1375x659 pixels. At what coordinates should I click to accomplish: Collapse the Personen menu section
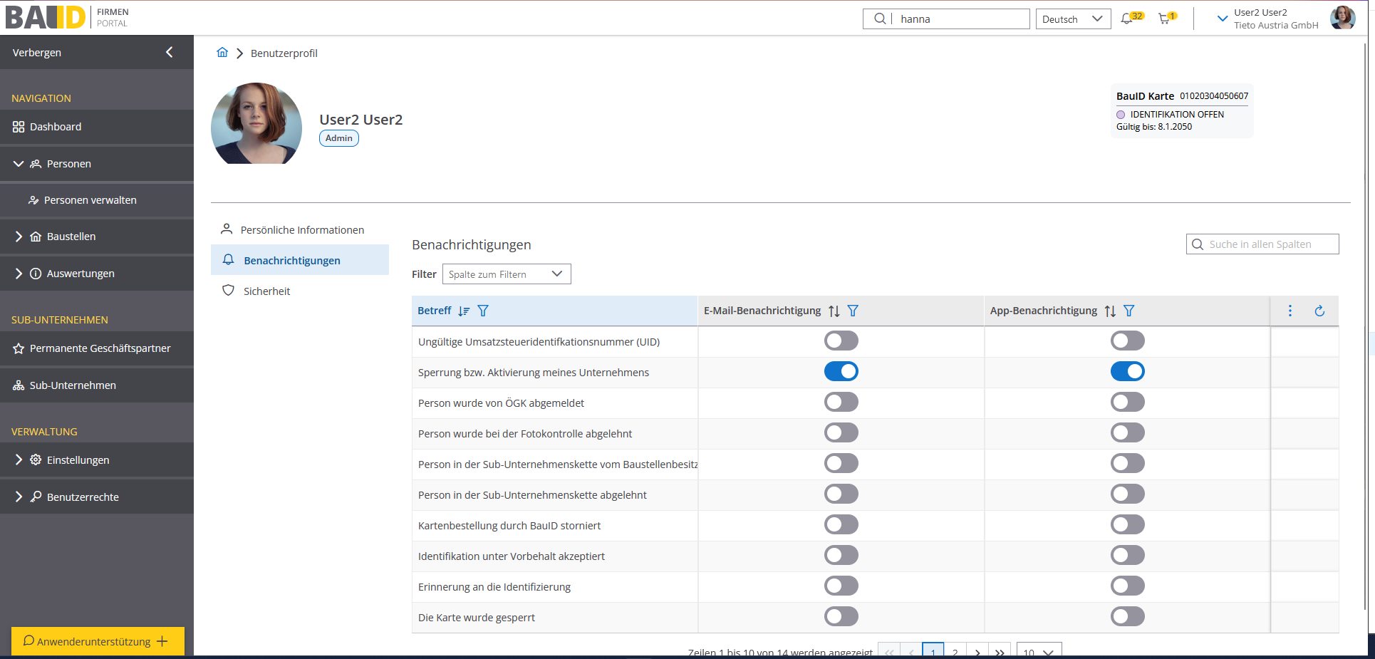coord(19,164)
